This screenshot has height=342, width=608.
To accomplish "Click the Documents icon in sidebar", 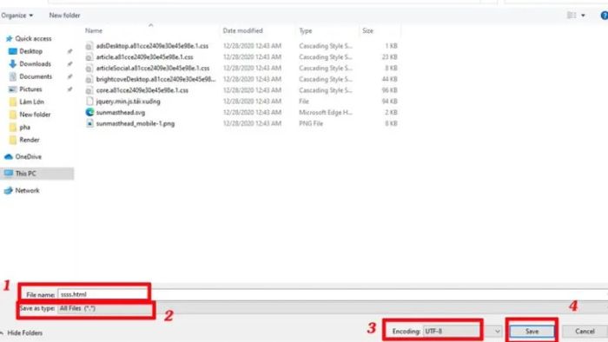I will [x=13, y=76].
